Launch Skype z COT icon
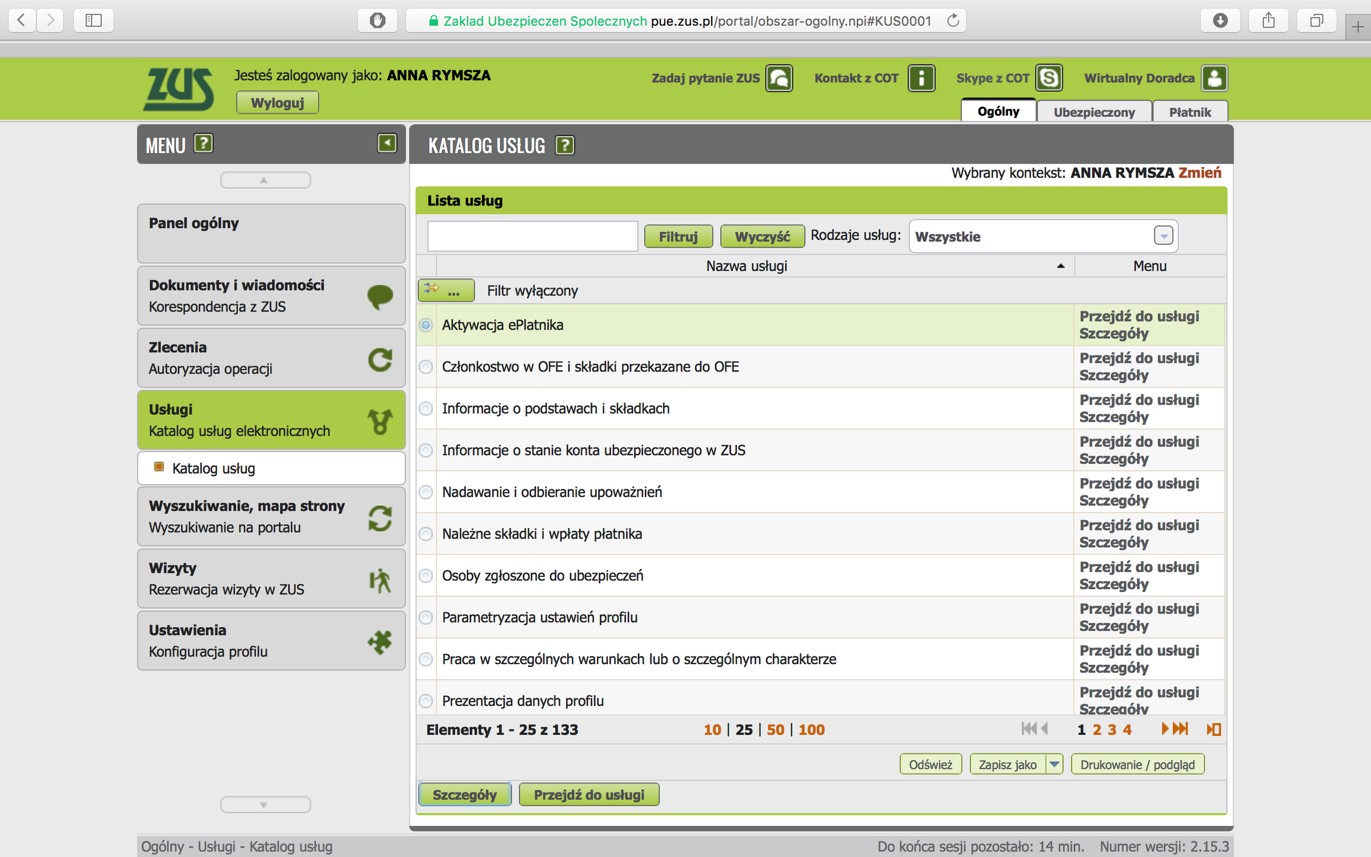1371x857 pixels. pyautogui.click(x=1048, y=78)
